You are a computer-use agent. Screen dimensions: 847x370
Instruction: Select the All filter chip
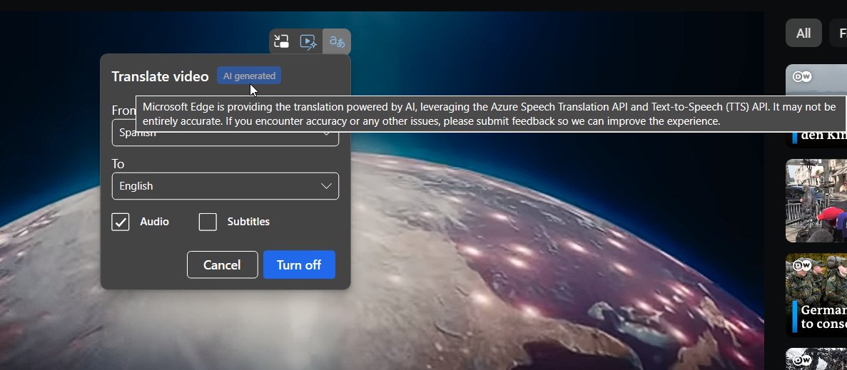803,33
